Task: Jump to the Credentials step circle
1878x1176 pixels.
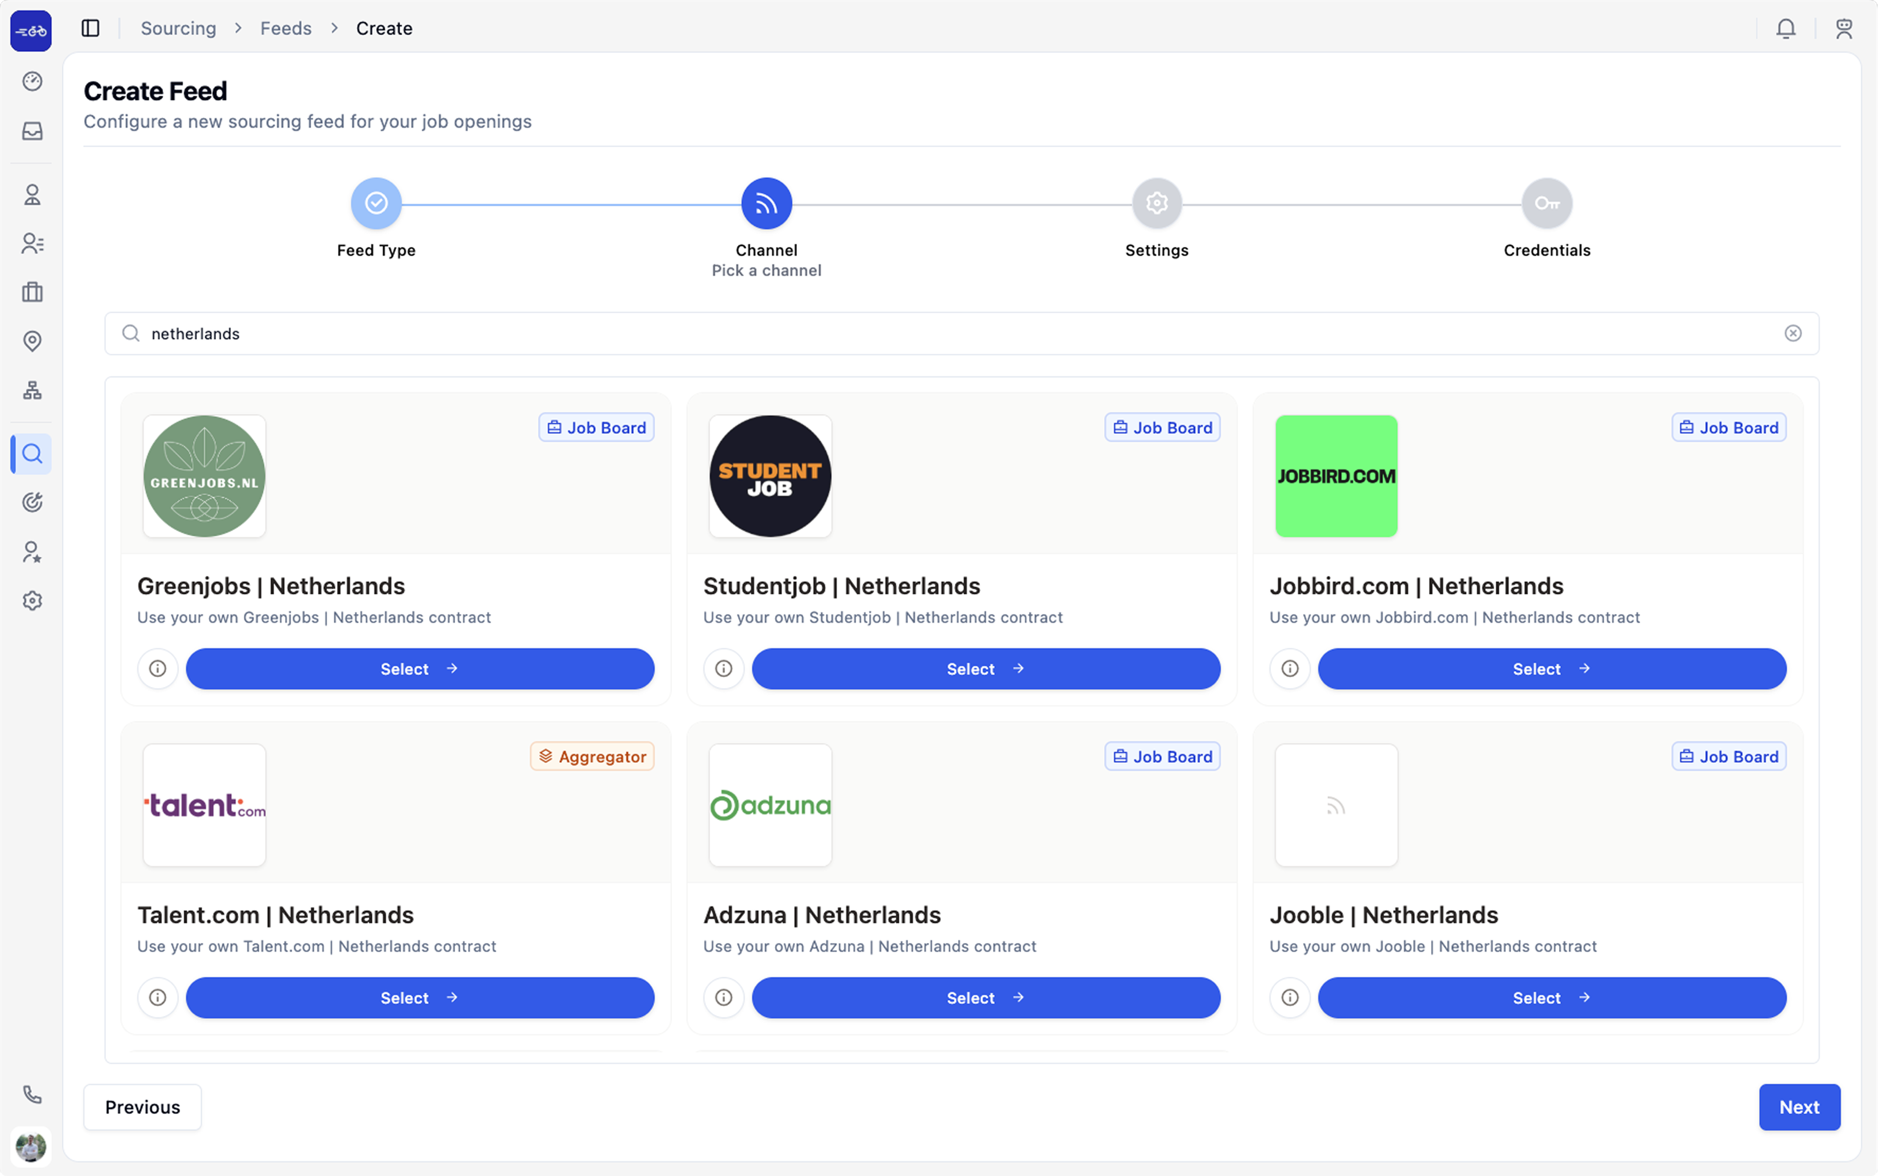Action: [x=1547, y=204]
